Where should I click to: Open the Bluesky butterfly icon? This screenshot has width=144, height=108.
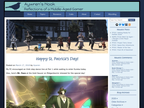pyautogui.click(x=123, y=25)
